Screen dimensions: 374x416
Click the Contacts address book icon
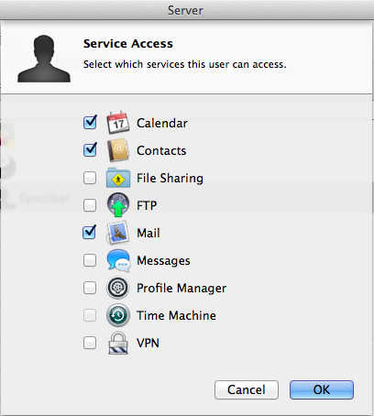(118, 150)
